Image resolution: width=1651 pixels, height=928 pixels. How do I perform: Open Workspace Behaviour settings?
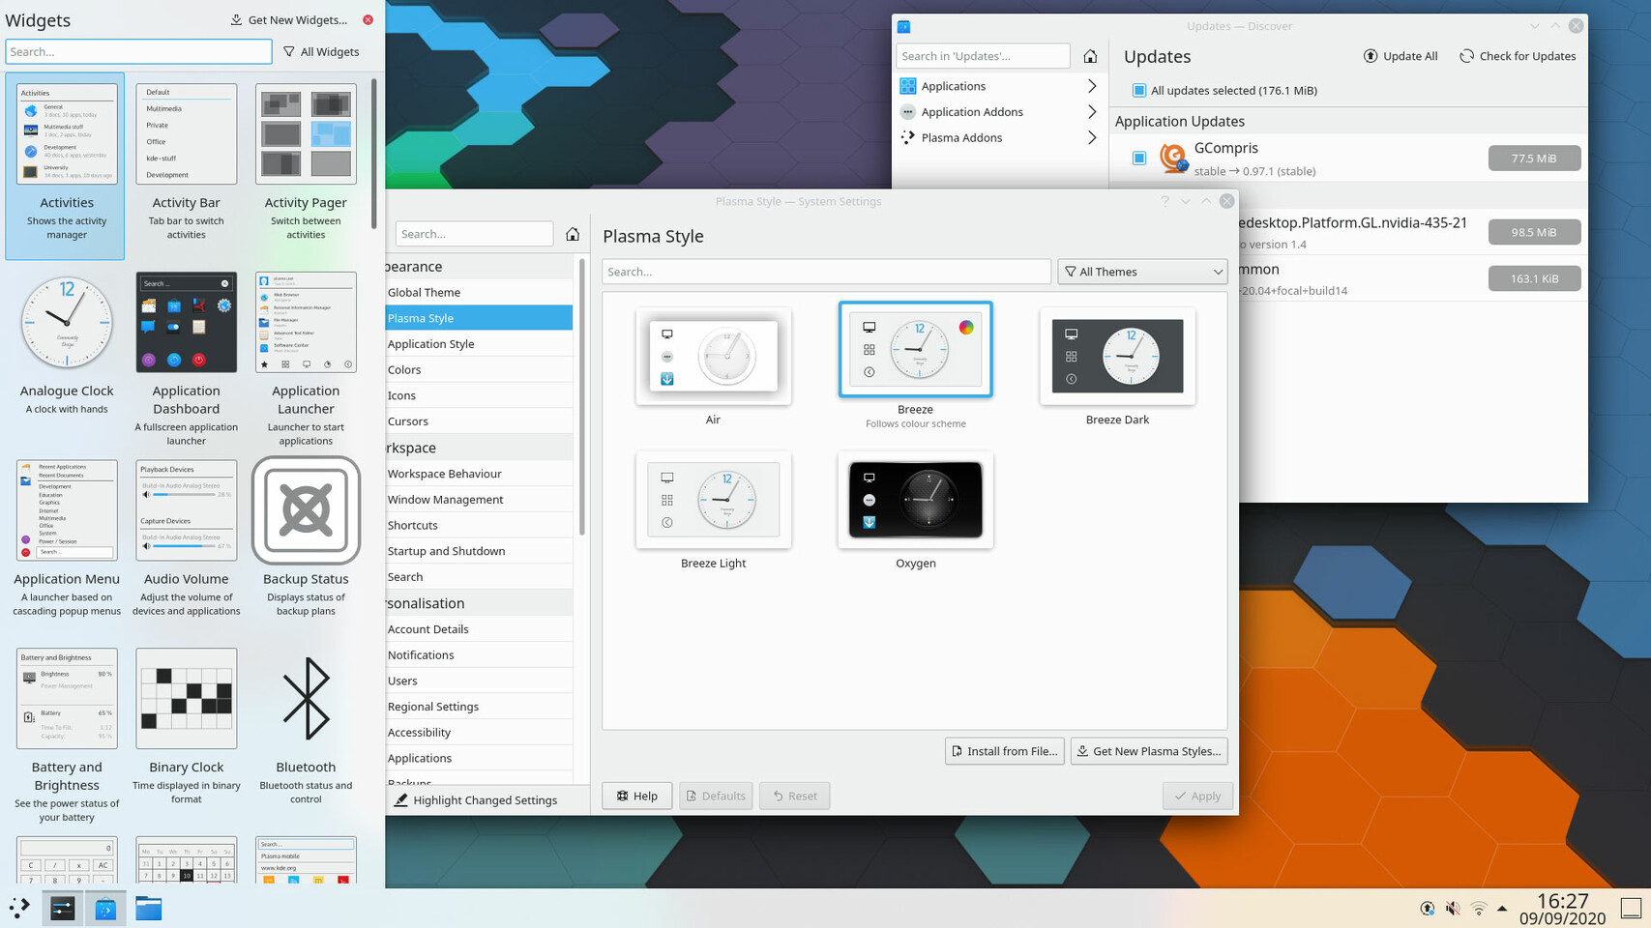479,474
